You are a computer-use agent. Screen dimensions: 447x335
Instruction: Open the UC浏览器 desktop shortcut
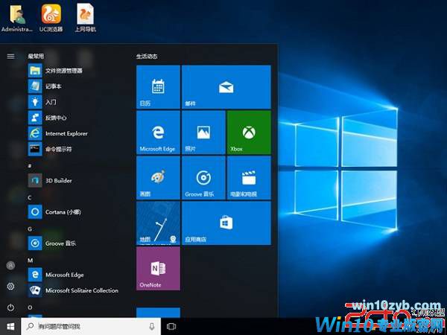[x=51, y=17]
